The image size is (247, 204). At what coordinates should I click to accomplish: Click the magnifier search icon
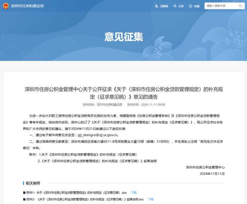[241, 6]
